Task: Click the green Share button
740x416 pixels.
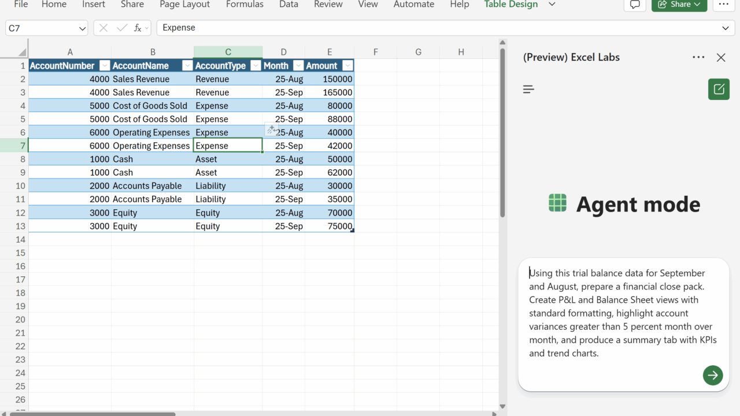Action: click(x=679, y=5)
